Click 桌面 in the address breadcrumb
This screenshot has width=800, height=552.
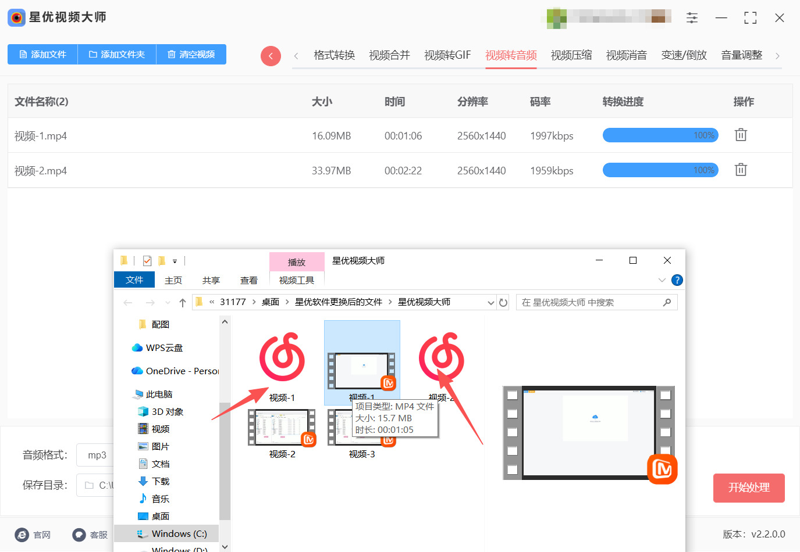pos(271,302)
